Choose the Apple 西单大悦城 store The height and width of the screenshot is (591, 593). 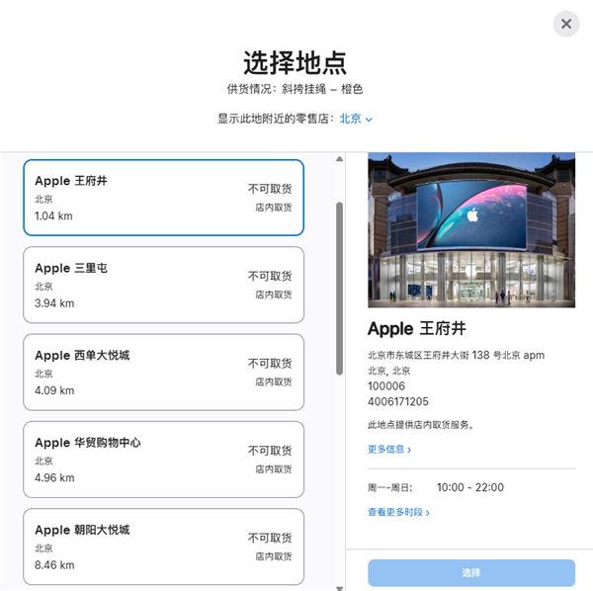[163, 372]
